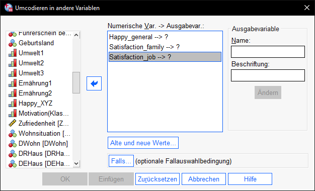
Task: Click the nominal icon beside DWohn
Action: (x=13, y=143)
